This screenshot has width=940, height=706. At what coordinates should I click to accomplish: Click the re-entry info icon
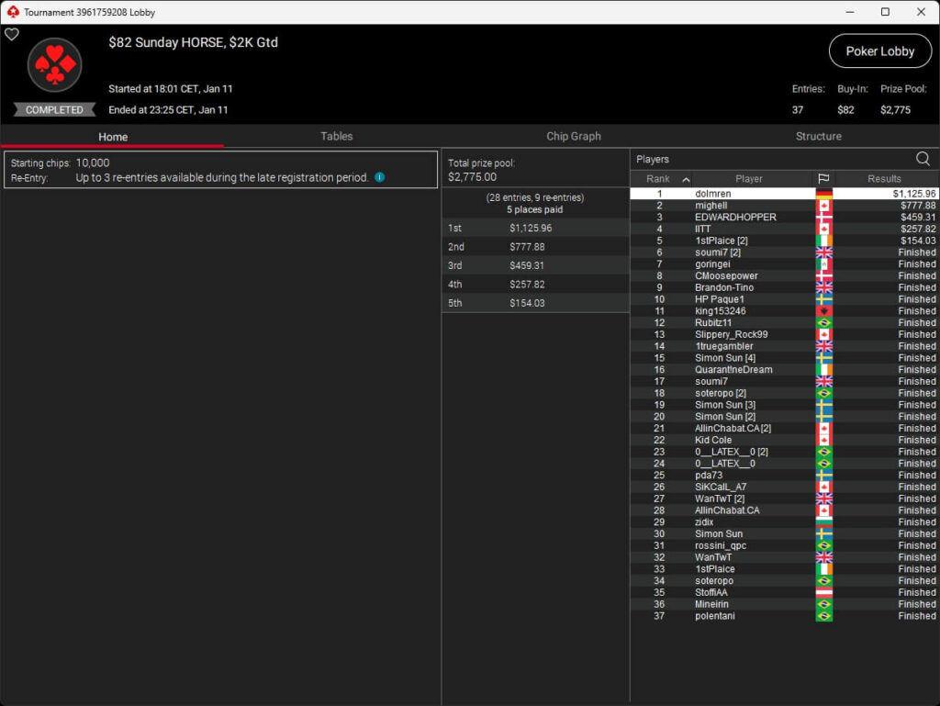pos(379,177)
